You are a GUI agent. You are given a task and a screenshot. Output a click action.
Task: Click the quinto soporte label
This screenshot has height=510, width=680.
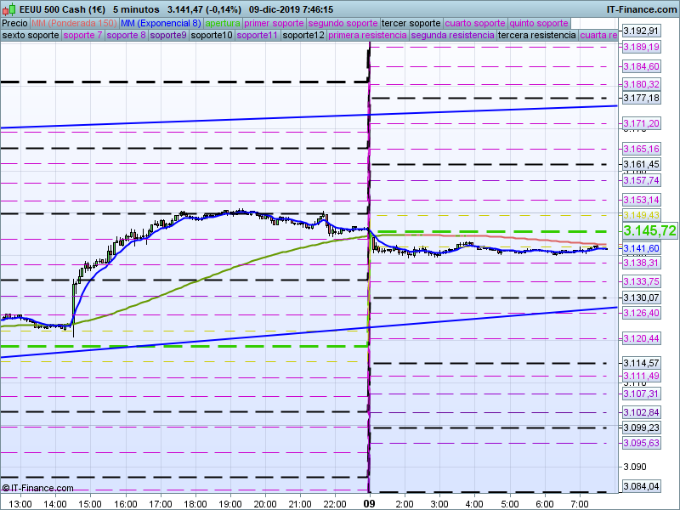(538, 23)
